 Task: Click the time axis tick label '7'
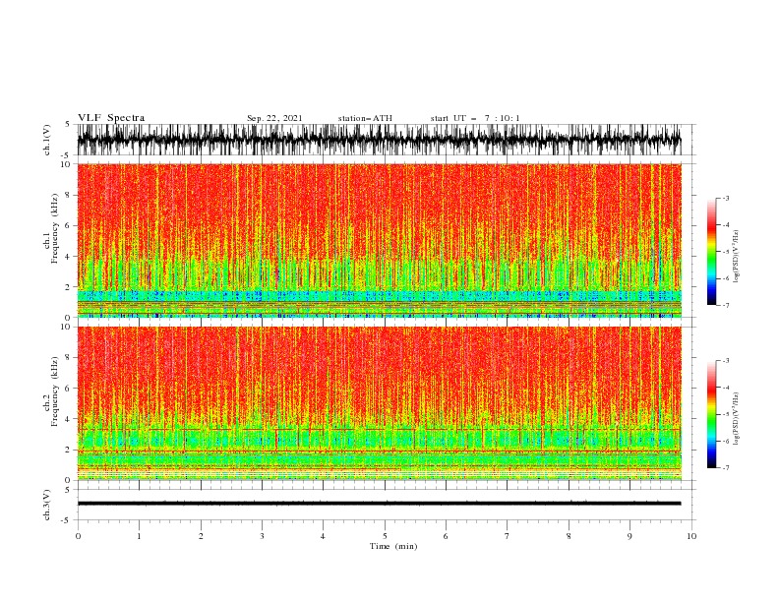pyautogui.click(x=508, y=536)
